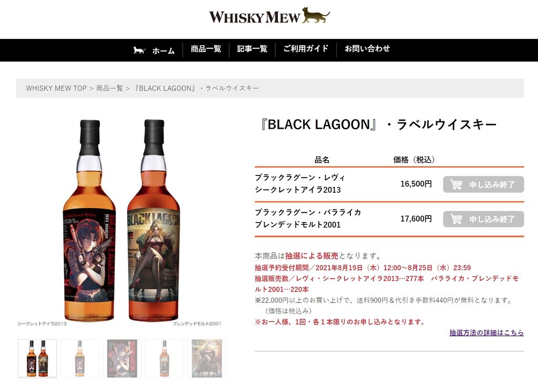Go to 記事一覧 in navigation bar
Image resolution: width=538 pixels, height=387 pixels.
click(x=252, y=49)
